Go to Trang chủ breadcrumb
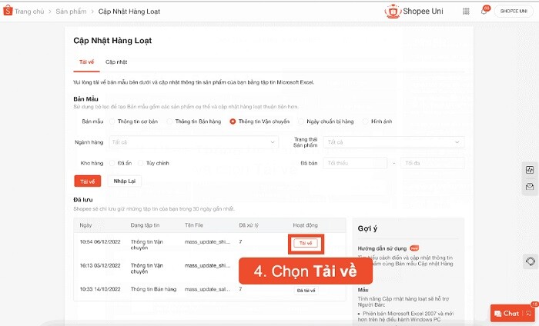 pyautogui.click(x=29, y=12)
